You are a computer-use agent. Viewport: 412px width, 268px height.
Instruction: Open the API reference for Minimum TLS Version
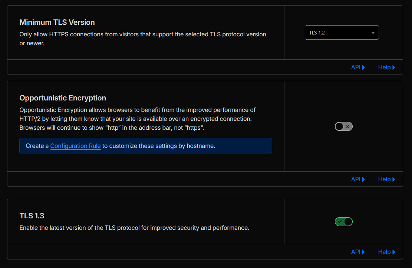click(x=356, y=67)
